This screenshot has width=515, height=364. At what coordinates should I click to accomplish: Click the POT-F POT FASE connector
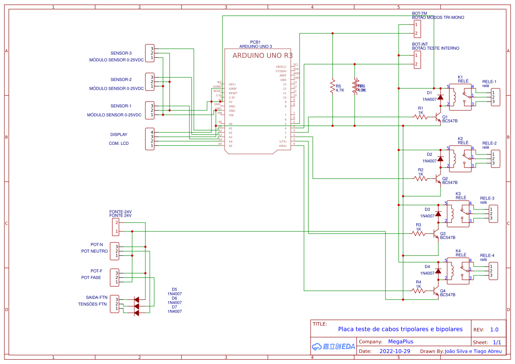[x=115, y=277]
